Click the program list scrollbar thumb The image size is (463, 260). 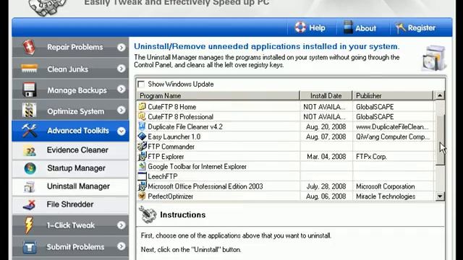click(440, 140)
